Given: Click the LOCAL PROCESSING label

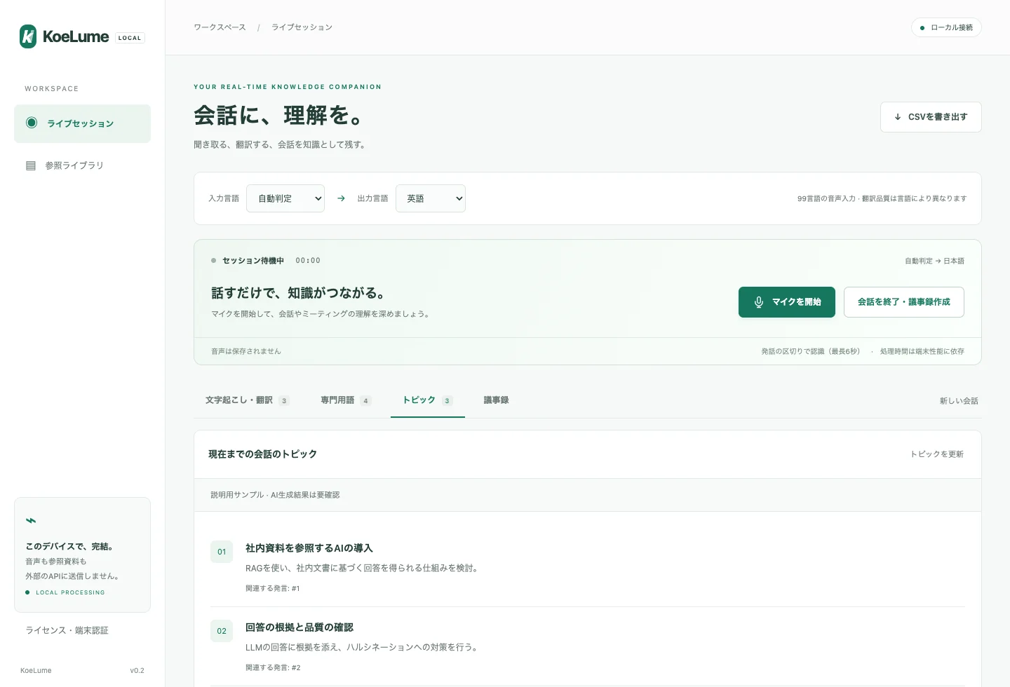Looking at the screenshot, I should 70,592.
